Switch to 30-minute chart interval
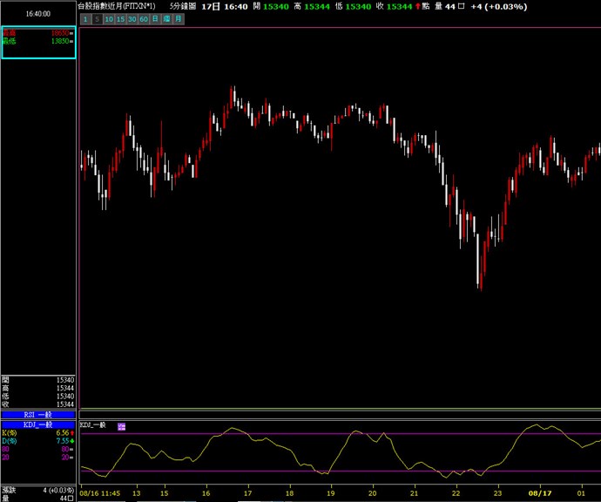601x502 pixels. pyautogui.click(x=132, y=18)
